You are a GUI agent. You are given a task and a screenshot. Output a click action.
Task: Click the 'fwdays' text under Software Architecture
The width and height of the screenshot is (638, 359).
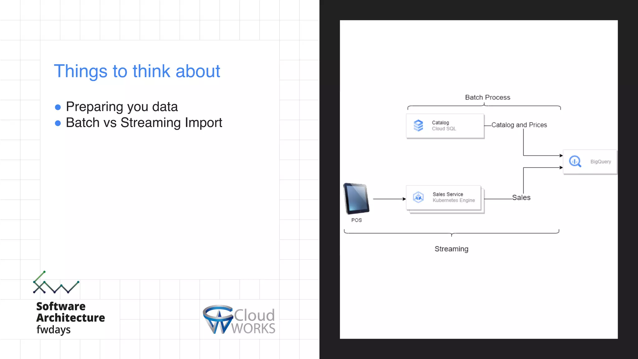click(53, 330)
